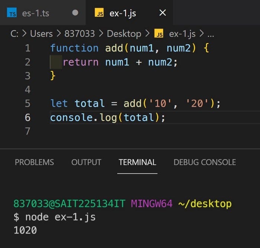Image resolution: width=260 pixels, height=248 pixels.
Task: Click line number 5 in the gutter
Action: pos(27,103)
